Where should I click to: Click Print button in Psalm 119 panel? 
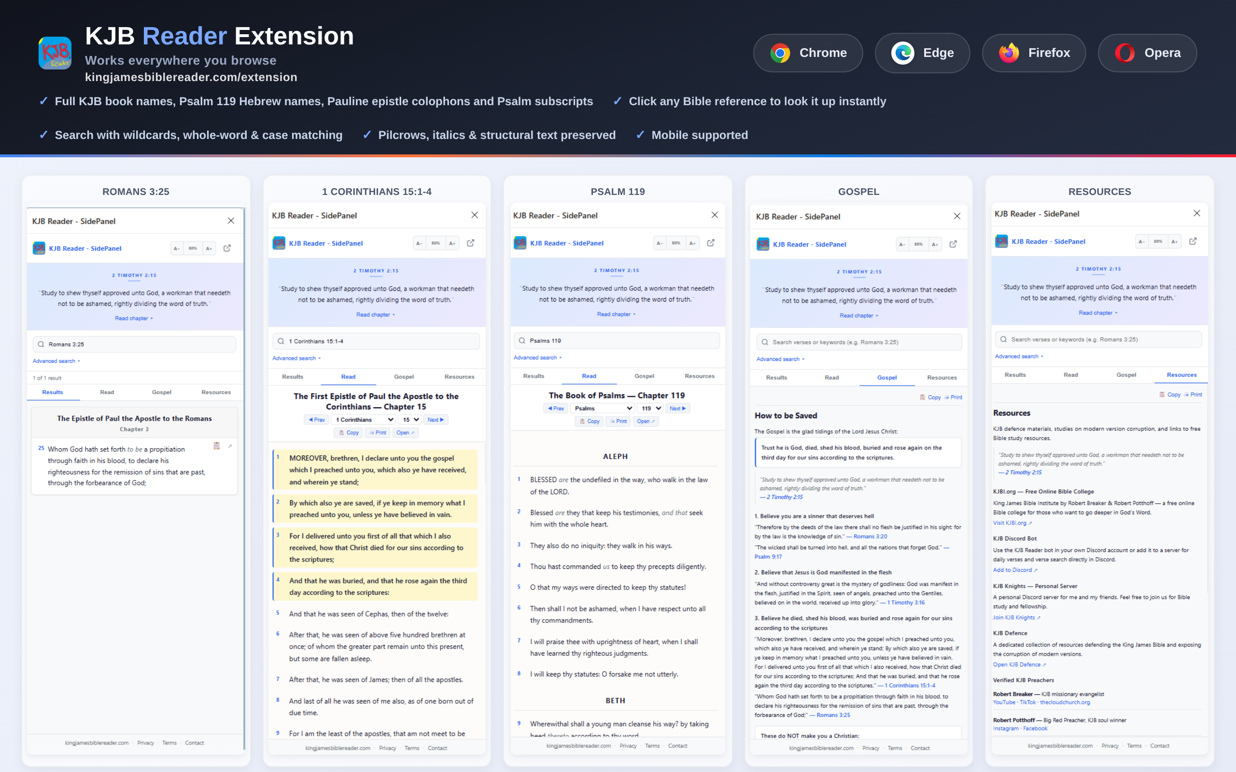(618, 421)
